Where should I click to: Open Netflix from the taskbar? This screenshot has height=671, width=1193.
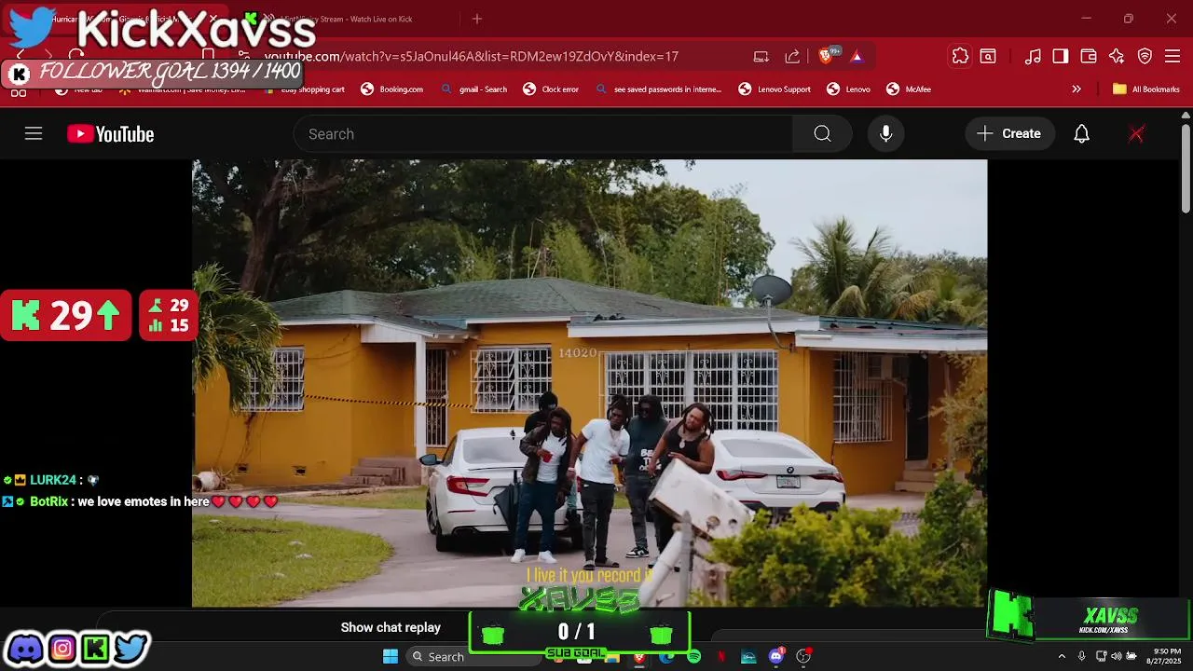click(x=720, y=657)
